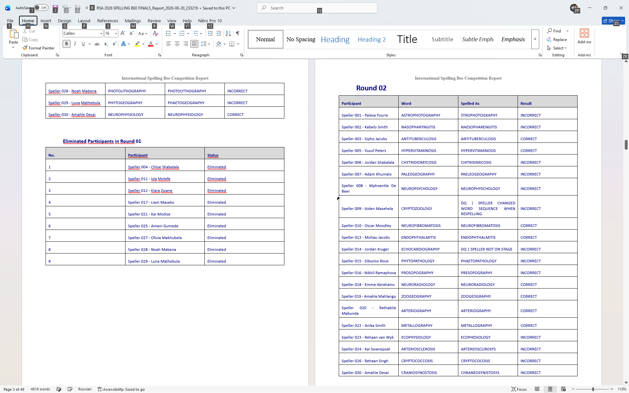The height and width of the screenshot is (393, 629).
Task: Zoom out with the minus button
Action: [573, 389]
